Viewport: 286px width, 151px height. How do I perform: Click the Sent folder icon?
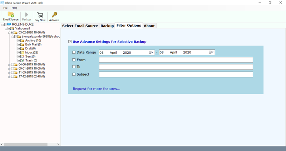(x=23, y=56)
